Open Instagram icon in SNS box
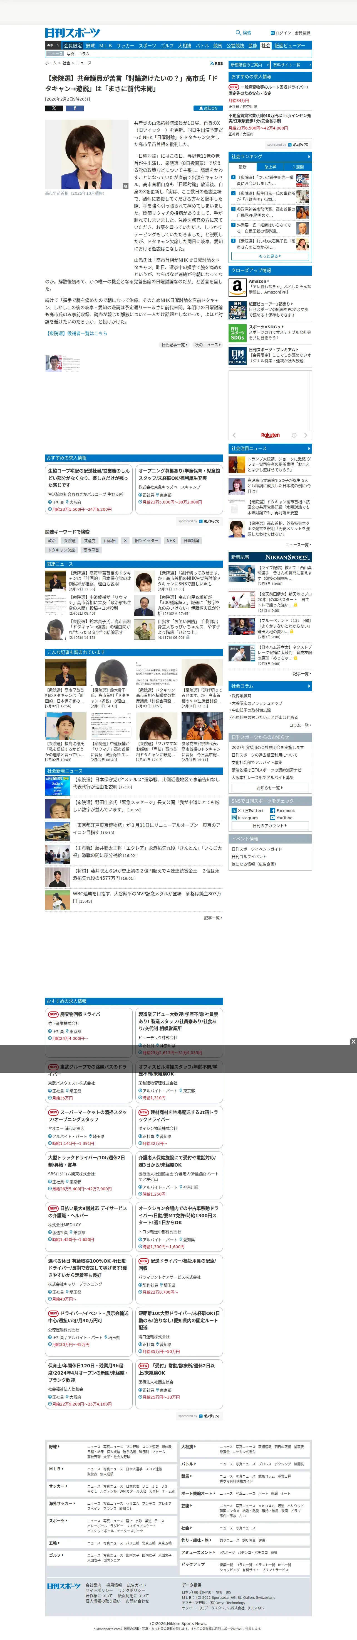The height and width of the screenshot is (1640, 357). (234, 818)
